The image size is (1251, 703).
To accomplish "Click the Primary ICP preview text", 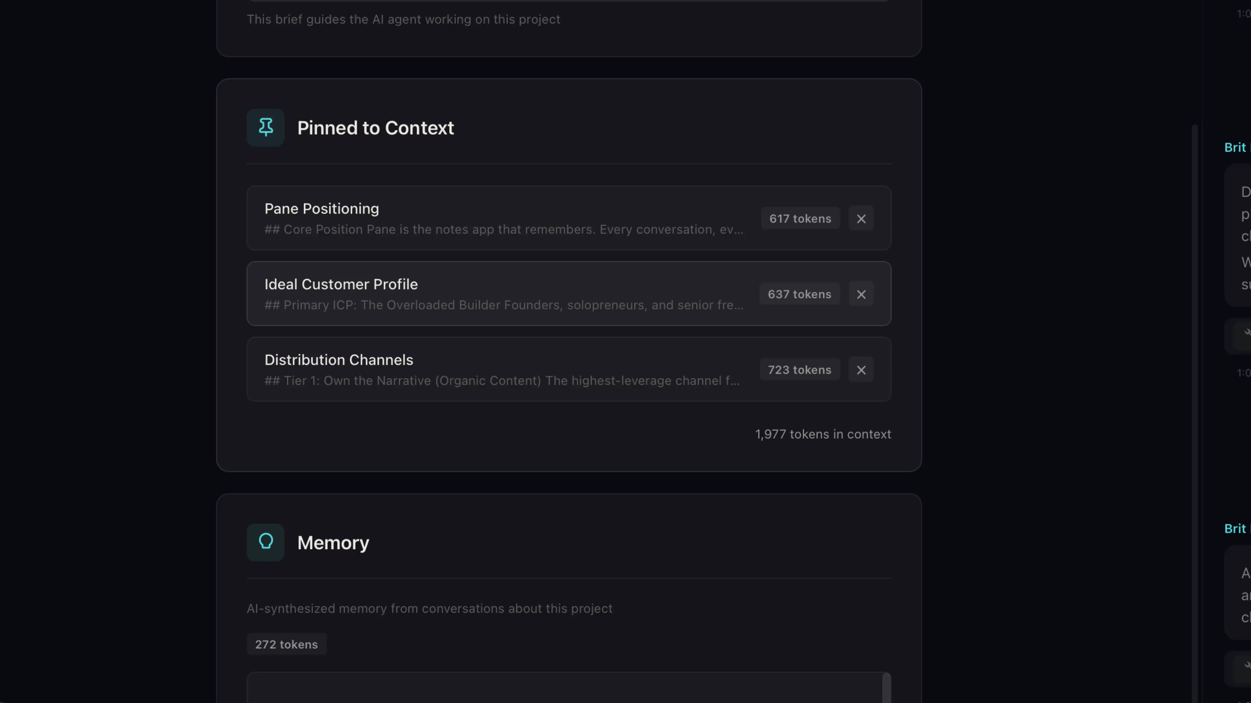I will pyautogui.click(x=504, y=305).
